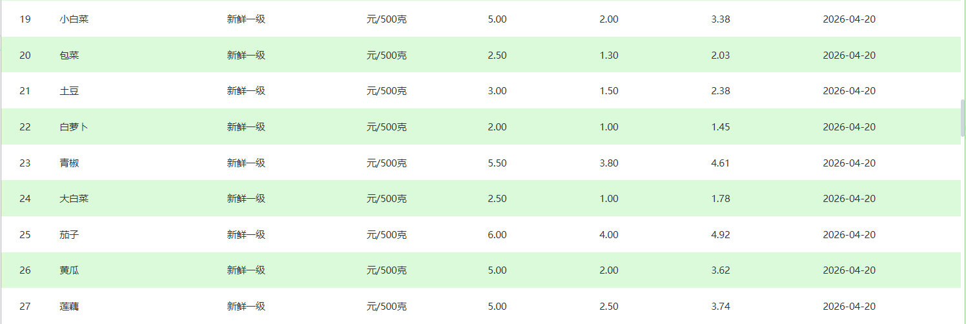Click the 3.62 average price for 黄瓜
Viewport: 966px width, 324px height.
click(x=720, y=270)
